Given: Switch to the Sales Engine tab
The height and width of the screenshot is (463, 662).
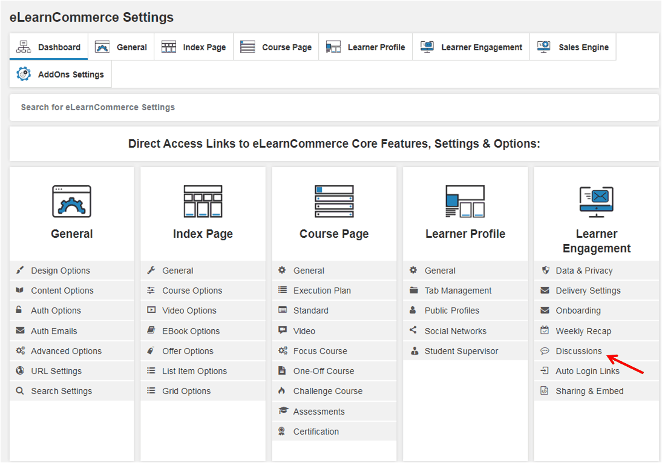Looking at the screenshot, I should [x=573, y=47].
